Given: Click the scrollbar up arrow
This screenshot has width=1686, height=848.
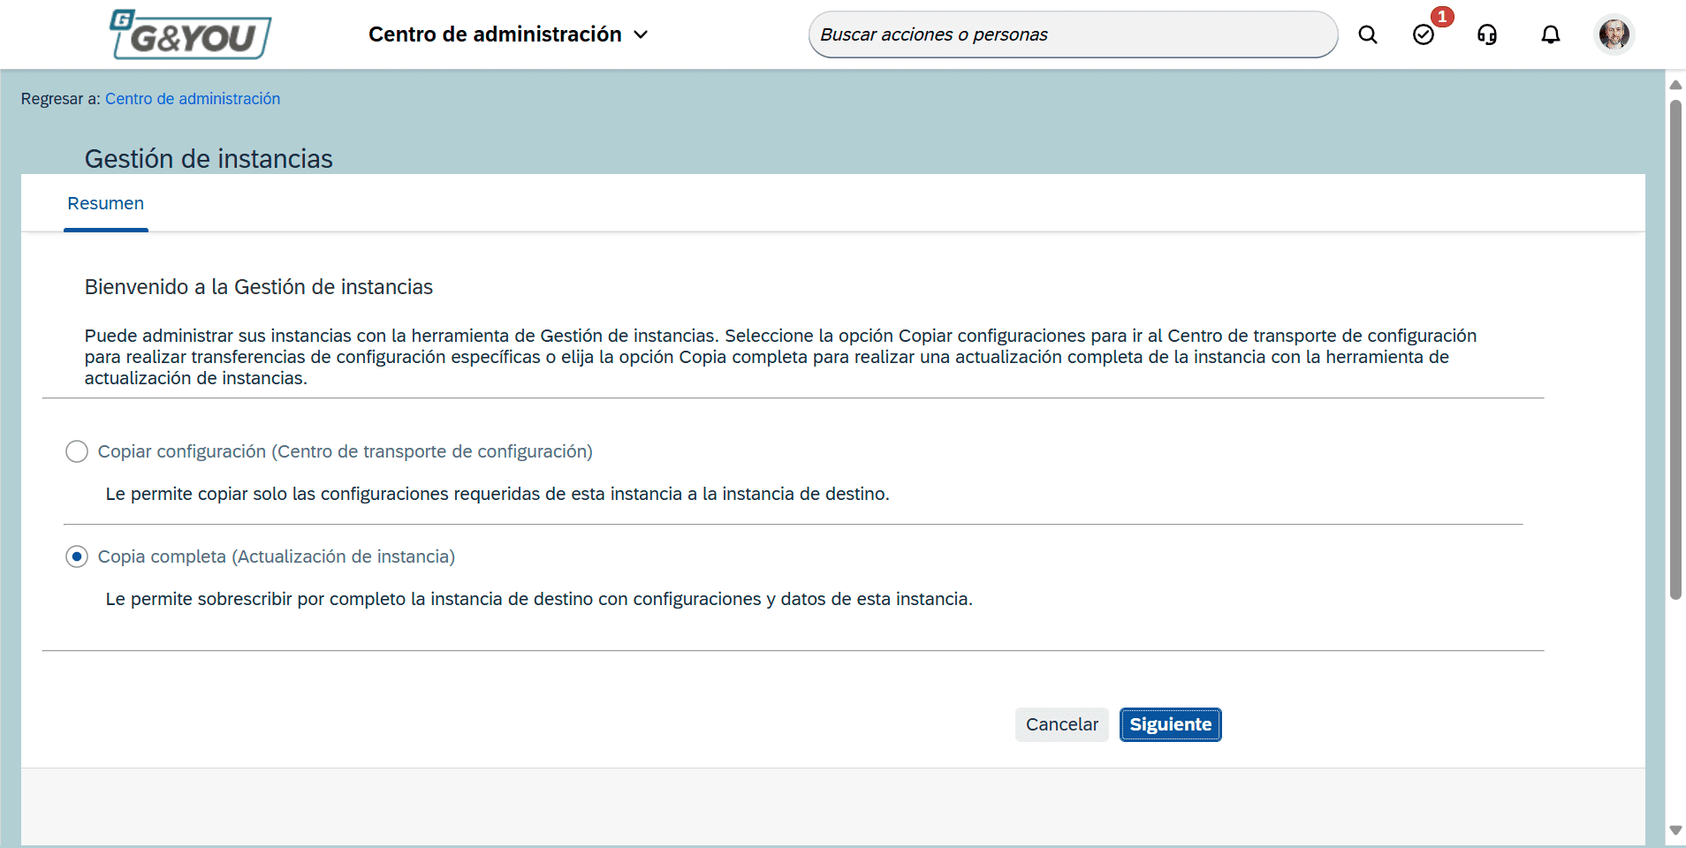Looking at the screenshot, I should [1675, 85].
